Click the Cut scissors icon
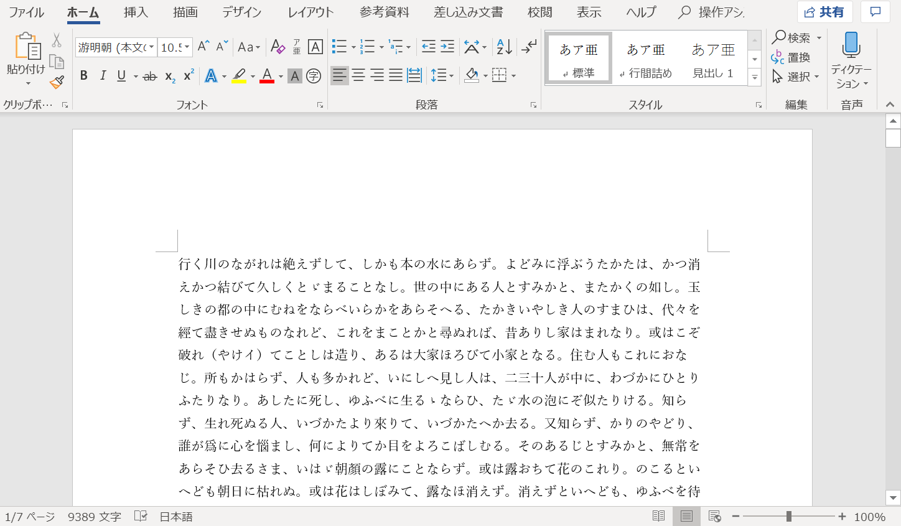This screenshot has height=526, width=901. (x=57, y=41)
